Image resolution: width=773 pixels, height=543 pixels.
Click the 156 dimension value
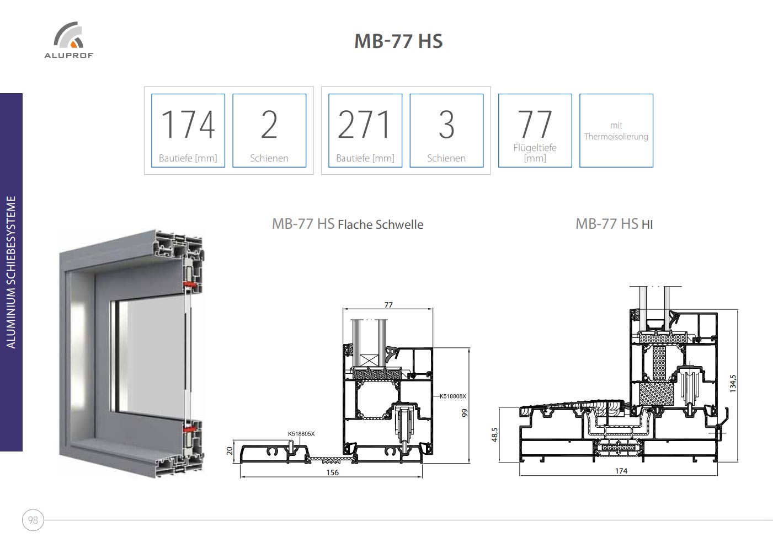pos(332,472)
